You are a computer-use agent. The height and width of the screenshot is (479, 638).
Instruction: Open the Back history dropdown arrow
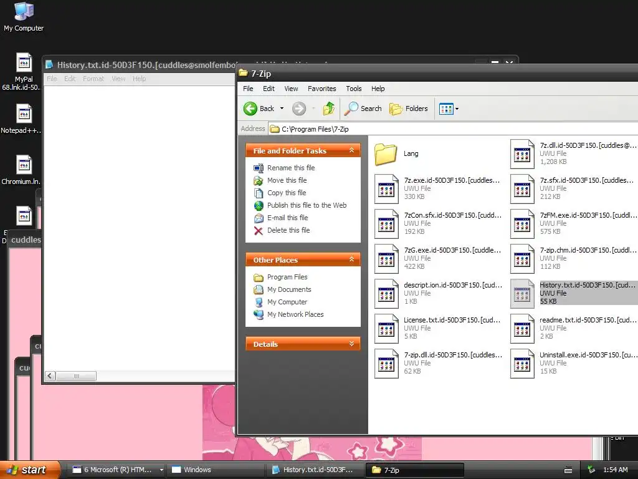[282, 109]
